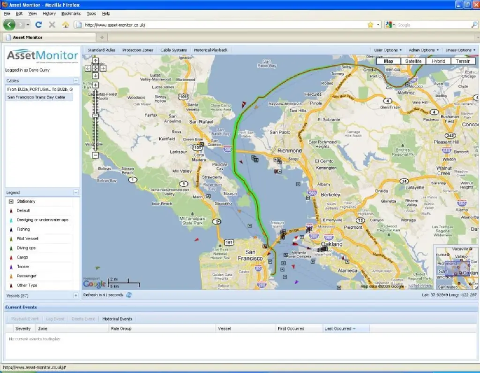This screenshot has width=480, height=373.
Task: Switch map view to Satellite mode
Action: tap(413, 61)
